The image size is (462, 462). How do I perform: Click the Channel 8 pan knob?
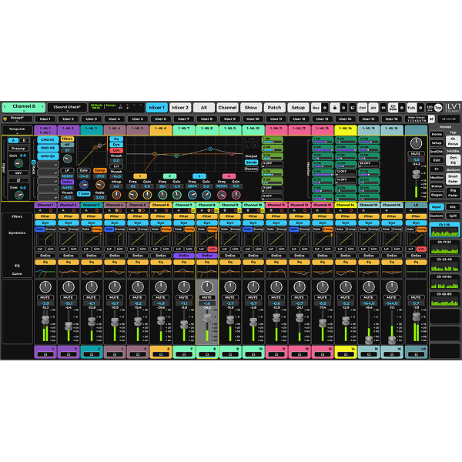[207, 286]
